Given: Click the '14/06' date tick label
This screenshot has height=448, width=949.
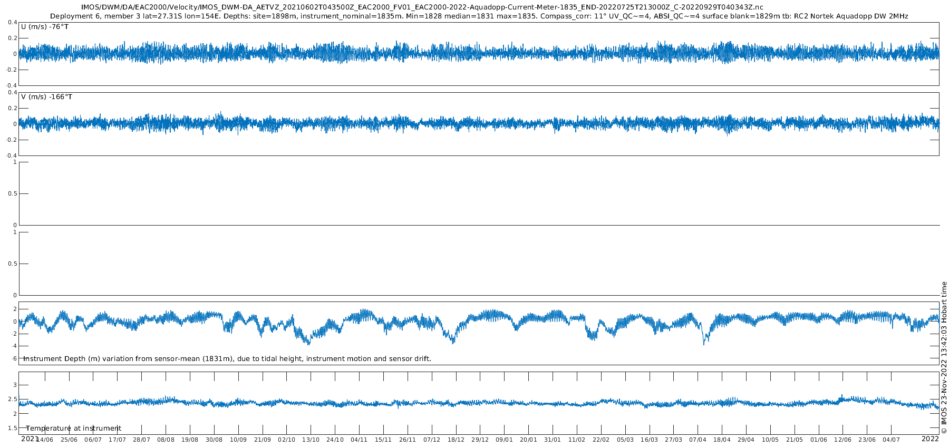Looking at the screenshot, I should click(x=45, y=440).
